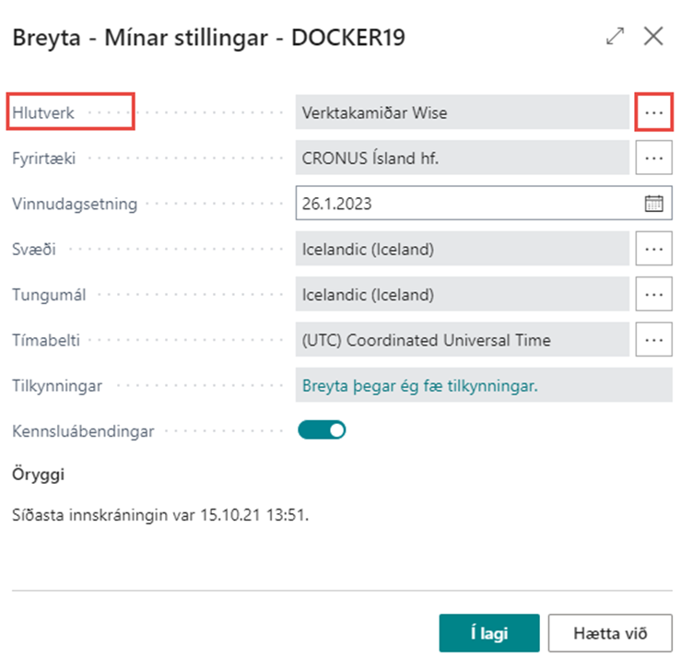This screenshot has width=693, height=669.
Task: Click the Hlutverk field label
Action: point(43,112)
